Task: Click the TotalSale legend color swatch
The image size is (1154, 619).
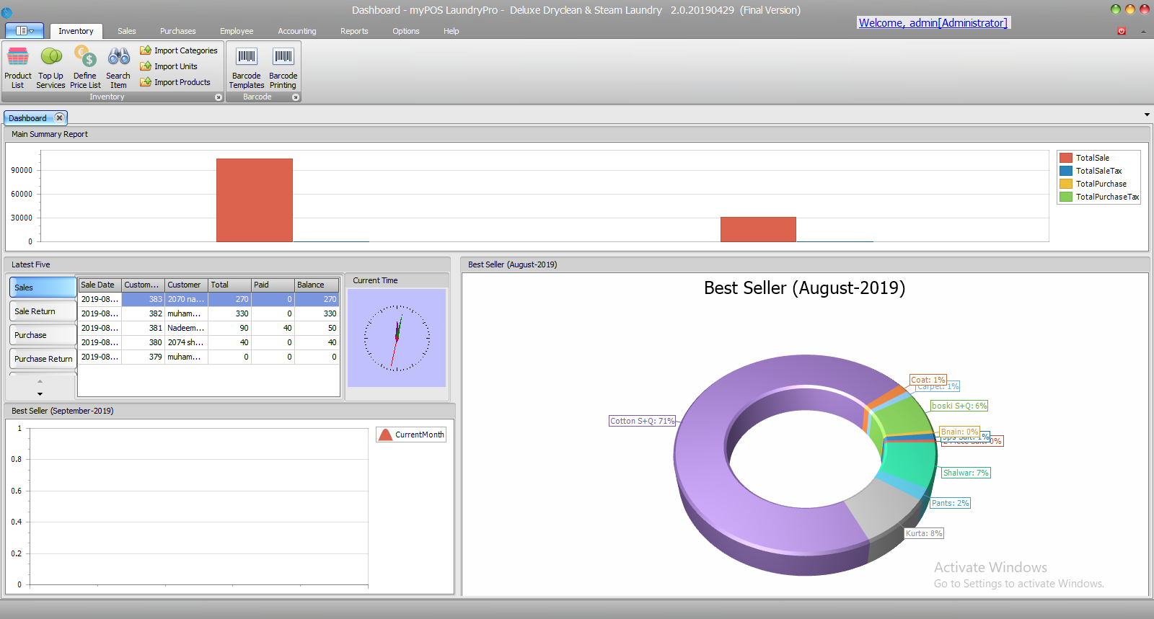Action: [x=1066, y=158]
